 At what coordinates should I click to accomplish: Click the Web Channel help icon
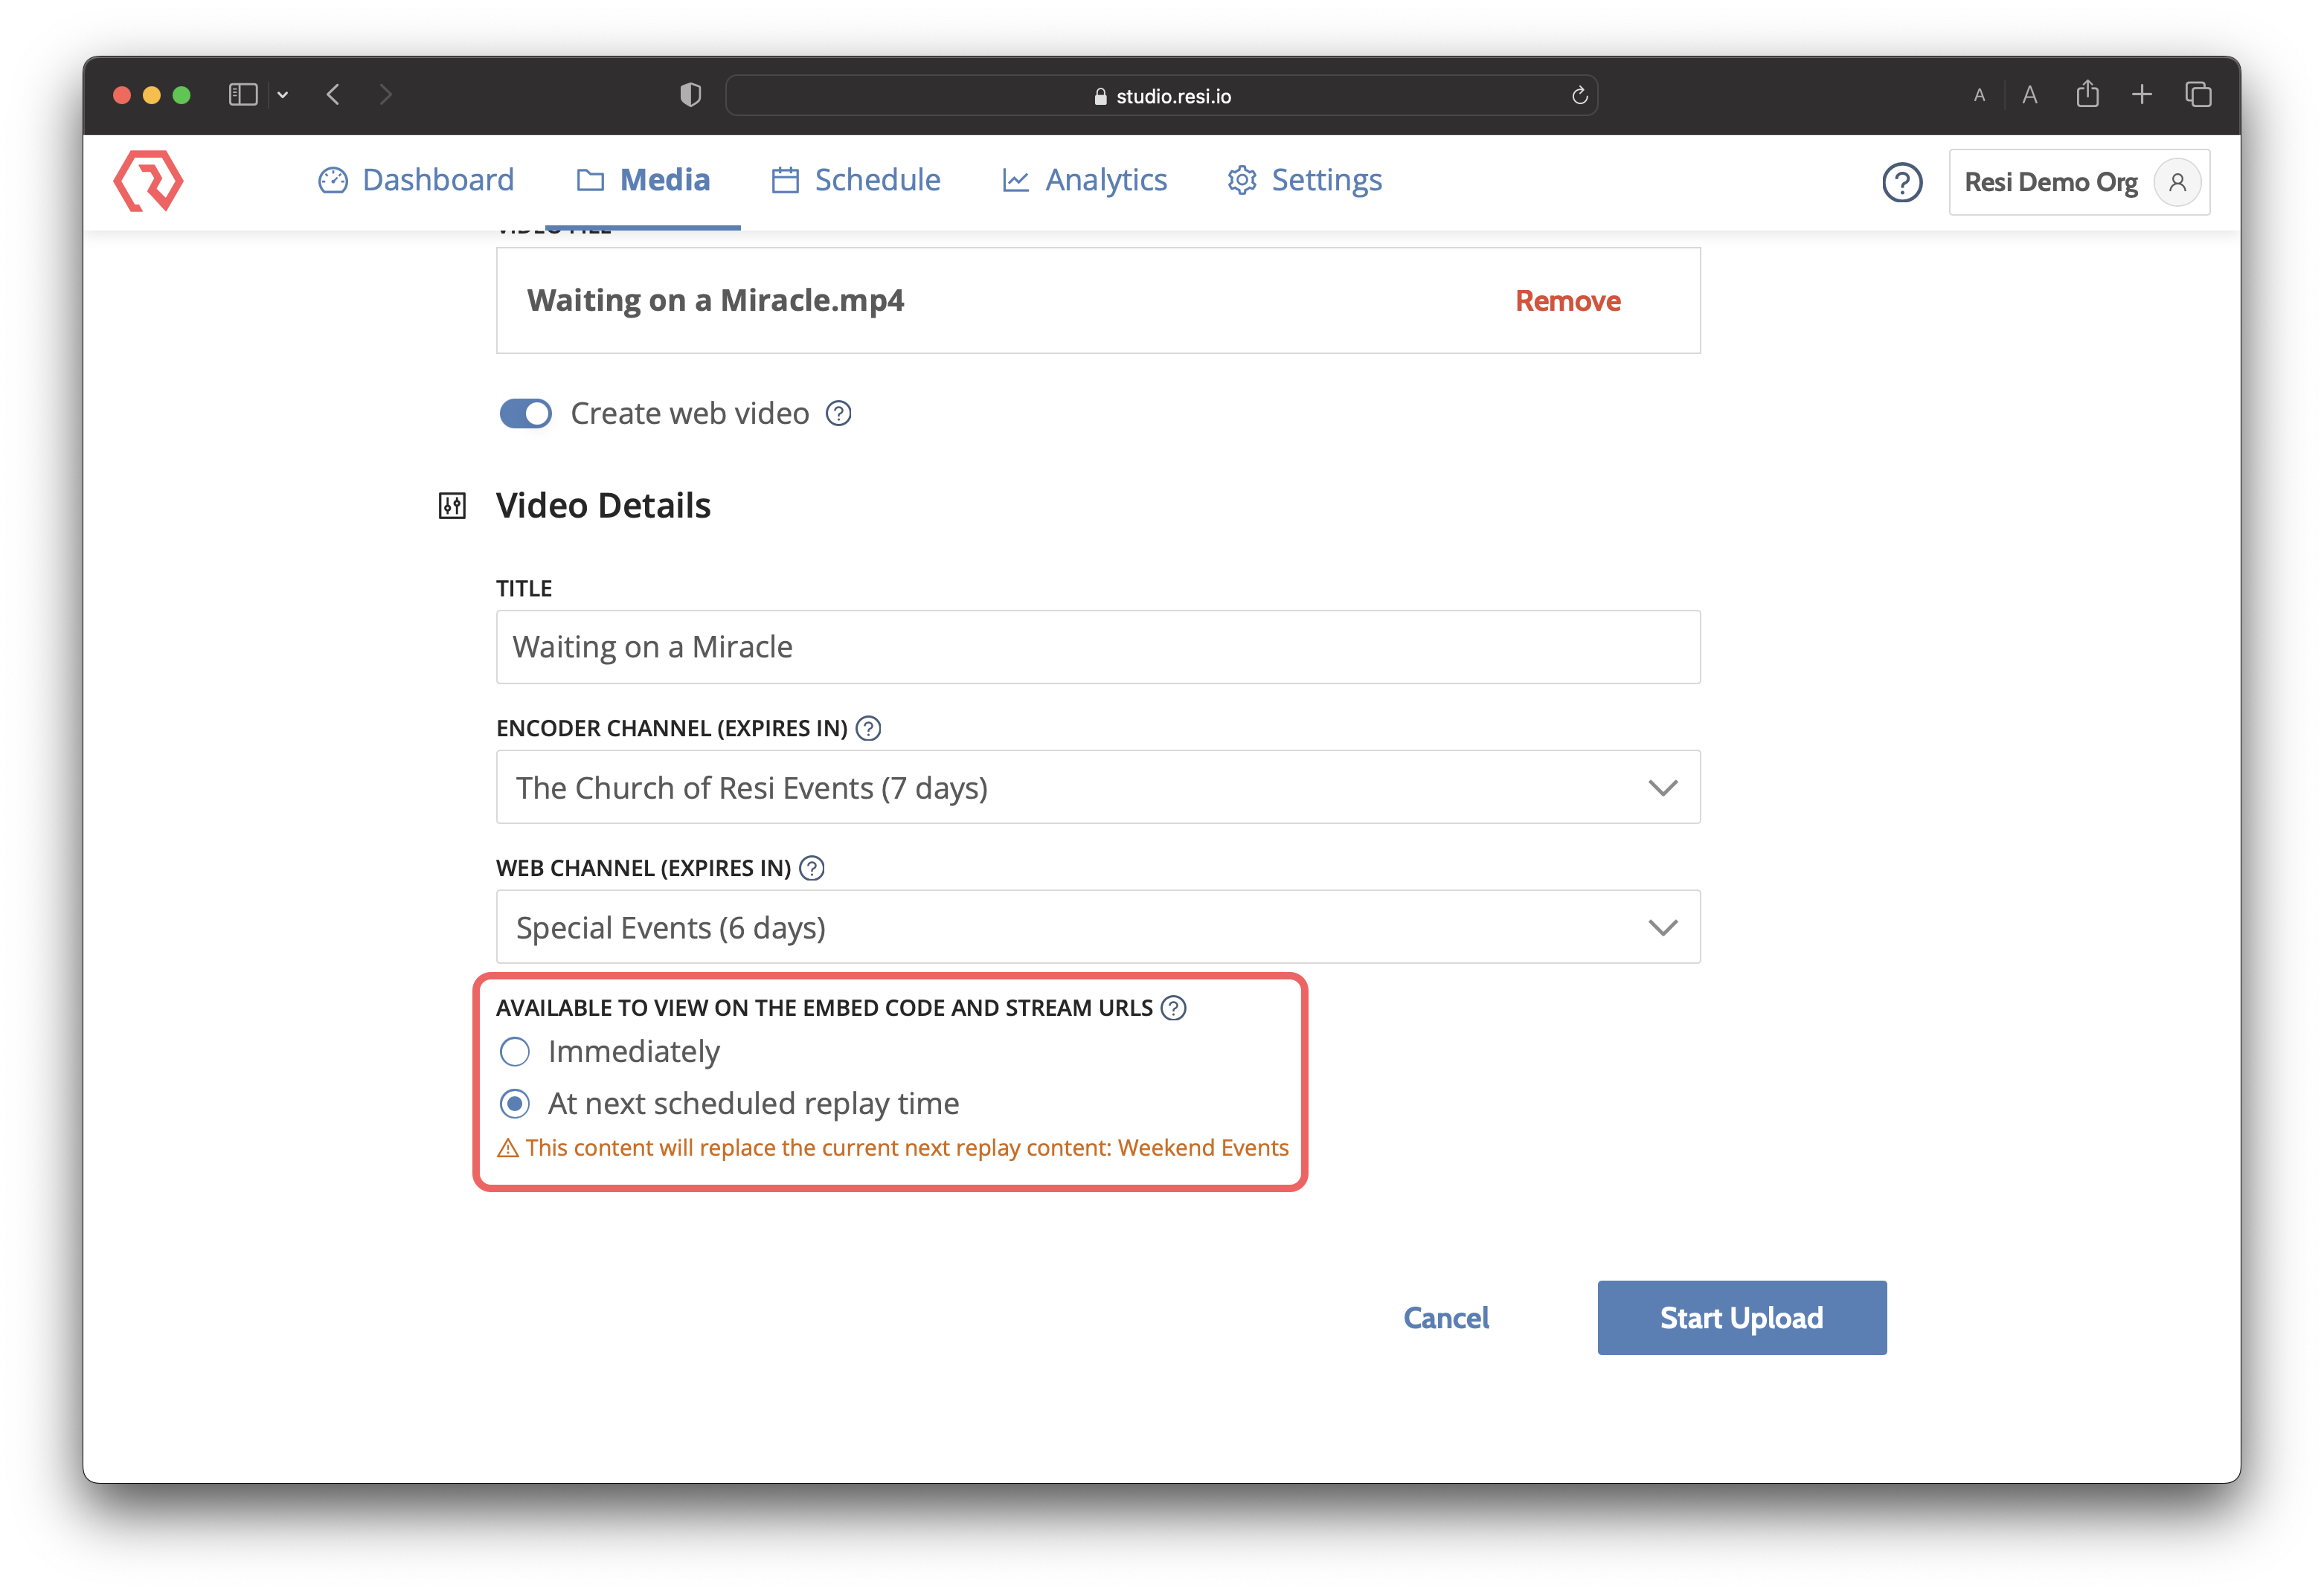pyautogui.click(x=812, y=868)
